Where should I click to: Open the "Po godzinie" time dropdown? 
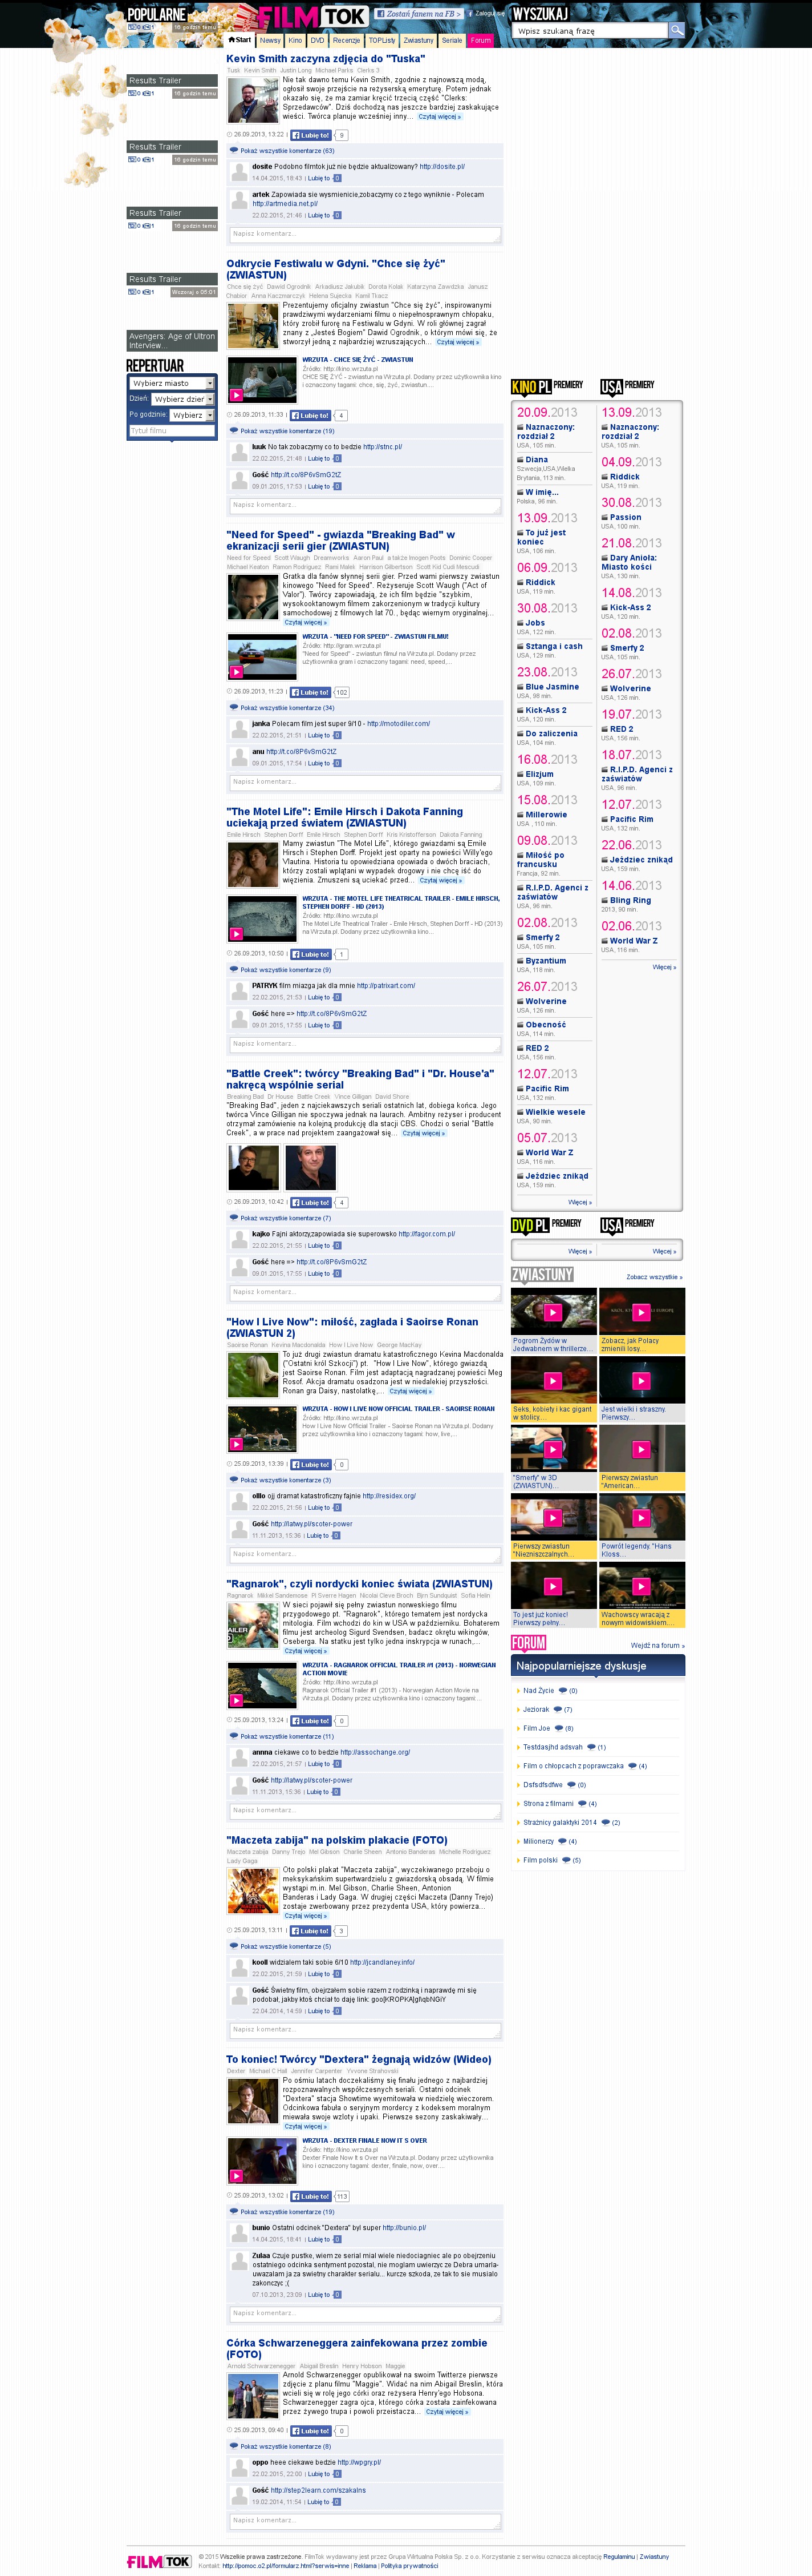190,415
